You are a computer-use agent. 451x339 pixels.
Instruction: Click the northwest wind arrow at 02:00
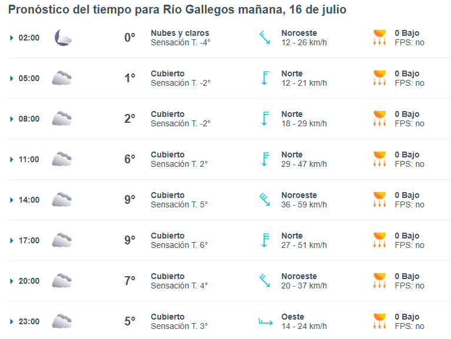(x=265, y=38)
